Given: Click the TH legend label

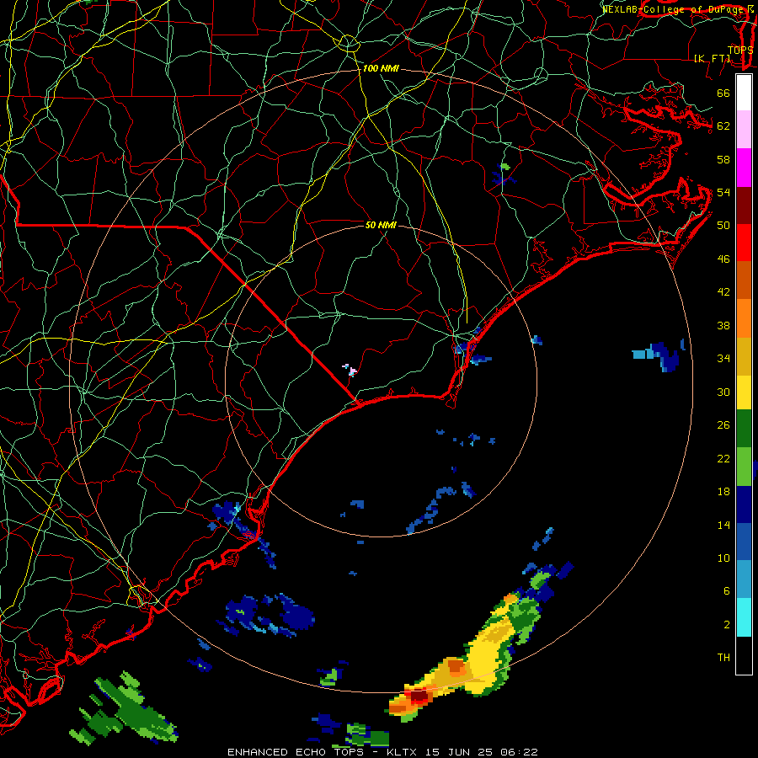Looking at the screenshot, I should point(723,658).
